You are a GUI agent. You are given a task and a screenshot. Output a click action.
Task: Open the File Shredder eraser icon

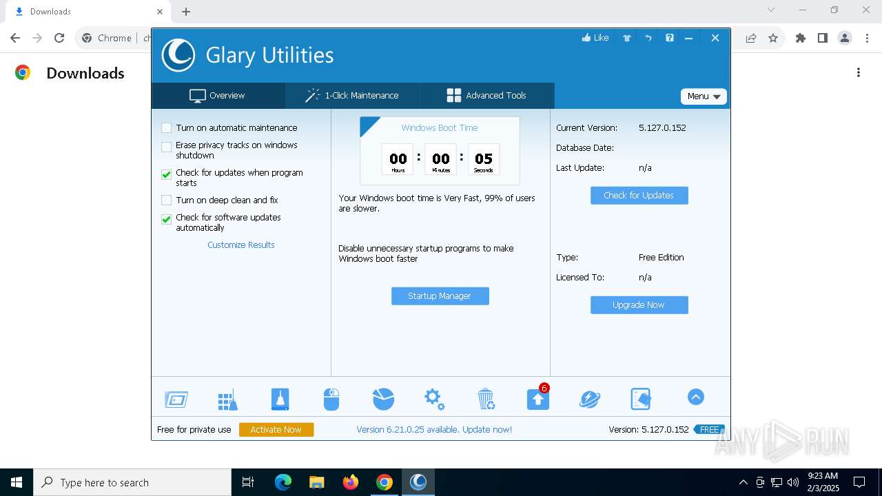coord(641,398)
